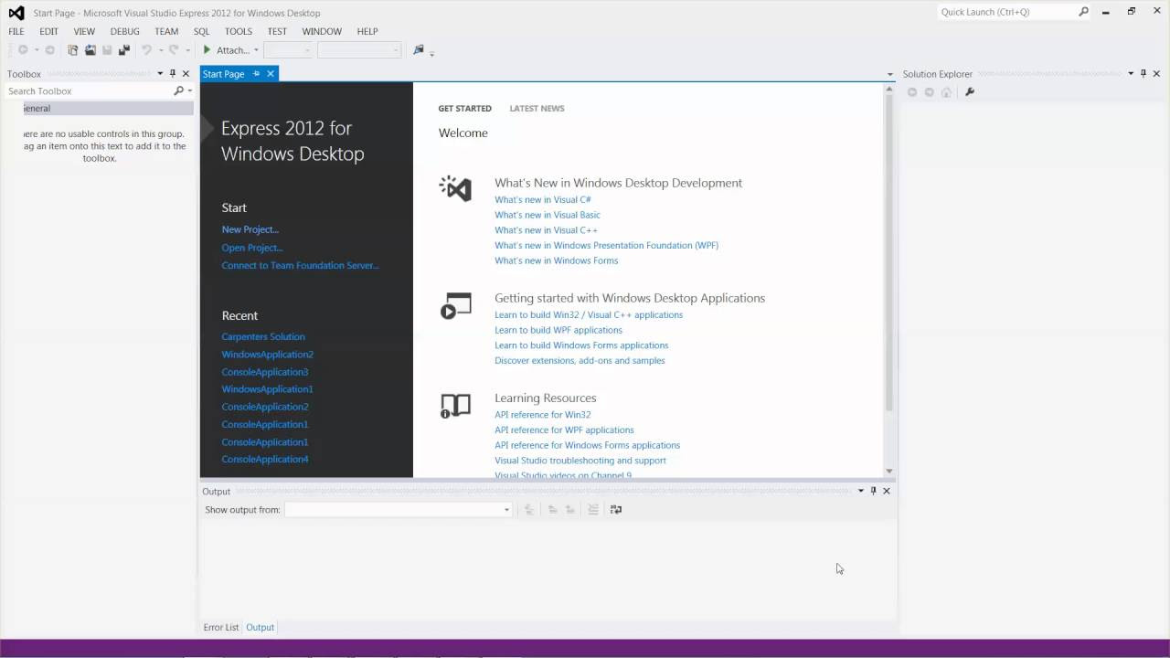This screenshot has width=1170, height=658.
Task: Open the EDIT menu
Action: point(48,31)
